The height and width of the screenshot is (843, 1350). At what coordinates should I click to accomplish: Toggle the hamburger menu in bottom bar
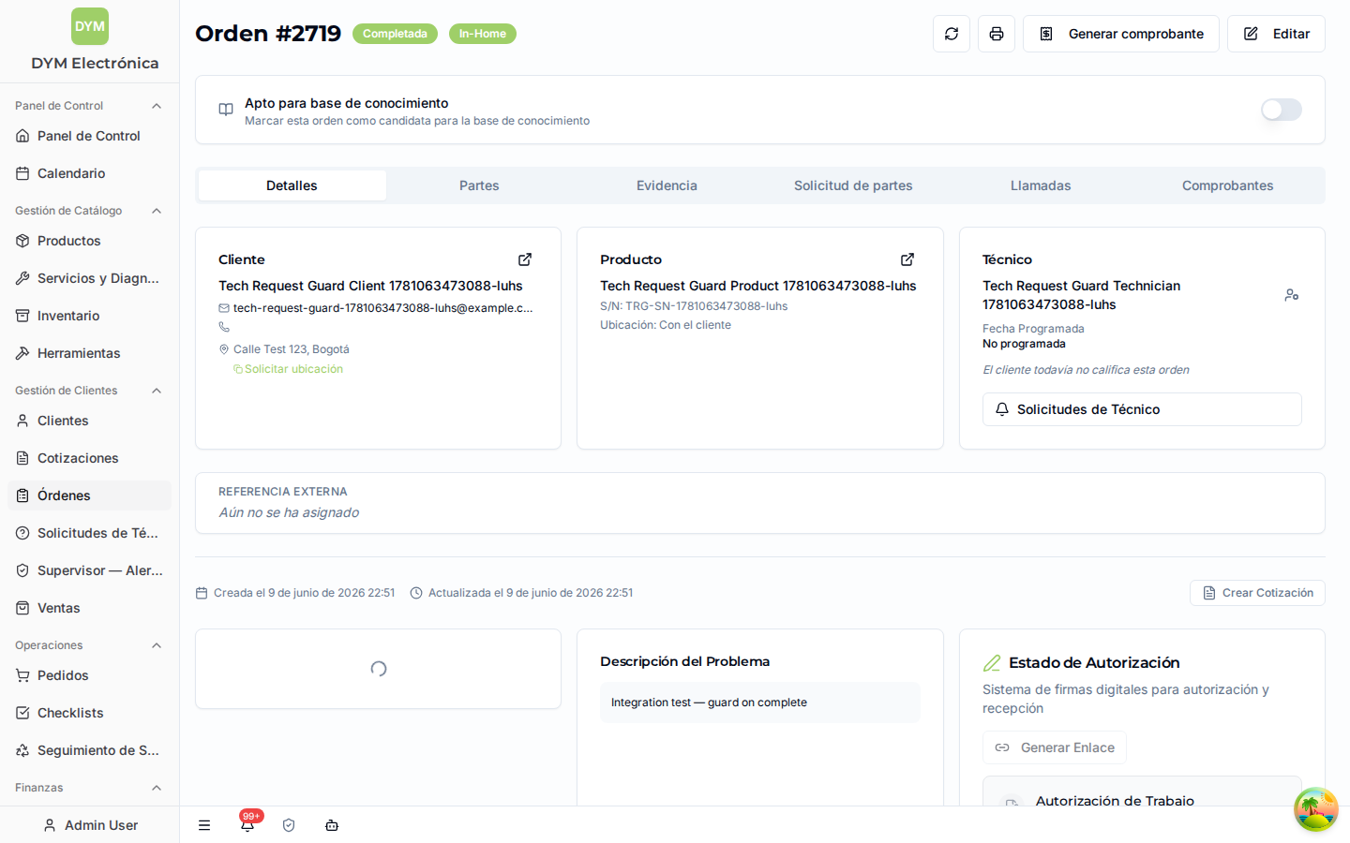pyautogui.click(x=204, y=825)
